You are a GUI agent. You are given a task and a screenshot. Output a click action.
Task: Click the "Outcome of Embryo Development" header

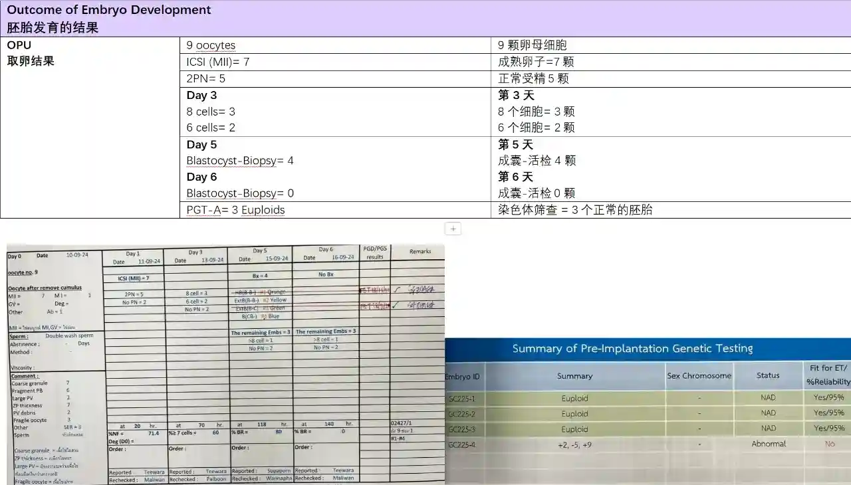tap(109, 10)
